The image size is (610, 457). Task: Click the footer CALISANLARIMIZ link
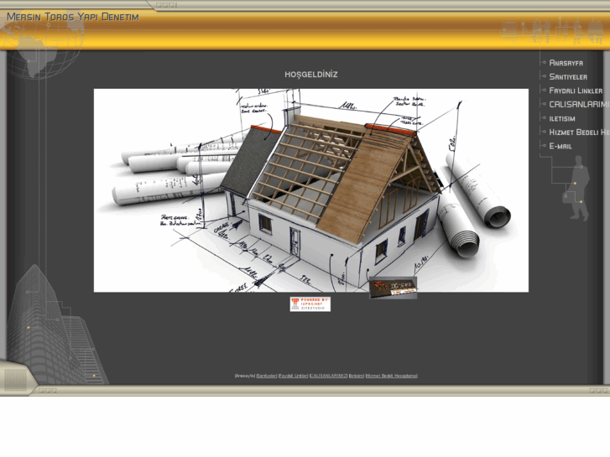[x=328, y=376]
